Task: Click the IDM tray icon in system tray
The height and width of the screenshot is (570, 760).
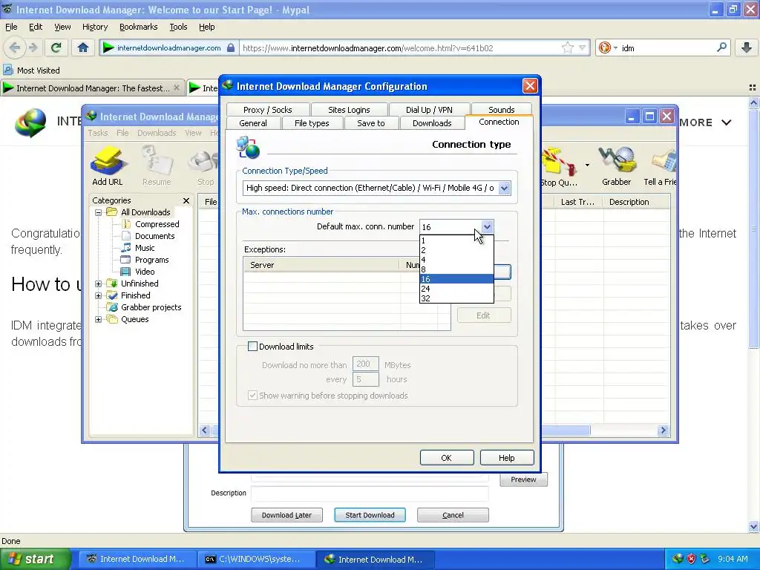Action: (x=677, y=559)
